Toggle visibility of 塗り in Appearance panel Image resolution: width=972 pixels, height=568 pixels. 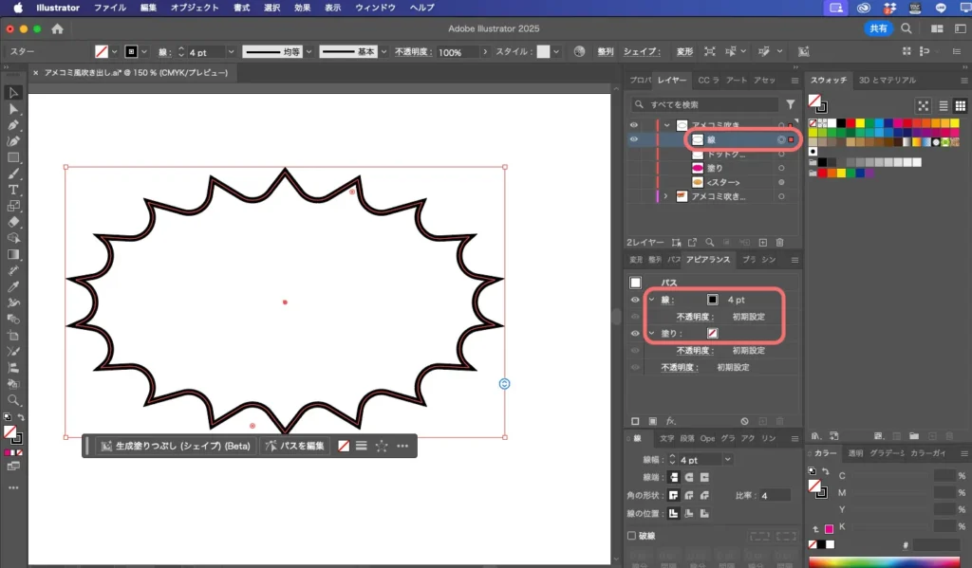(634, 334)
